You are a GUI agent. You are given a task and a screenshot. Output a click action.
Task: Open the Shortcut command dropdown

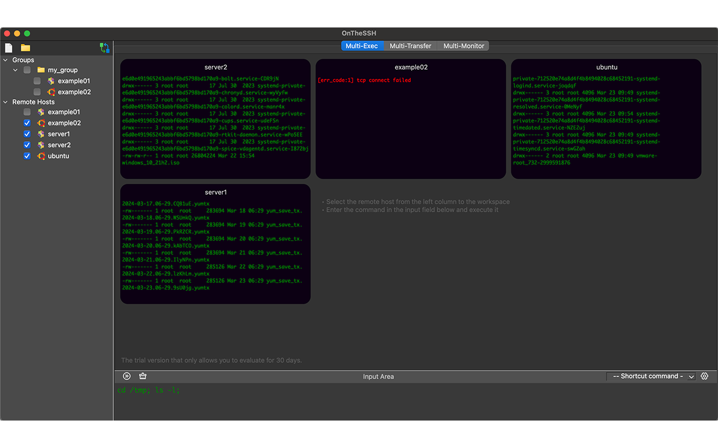pos(651,376)
